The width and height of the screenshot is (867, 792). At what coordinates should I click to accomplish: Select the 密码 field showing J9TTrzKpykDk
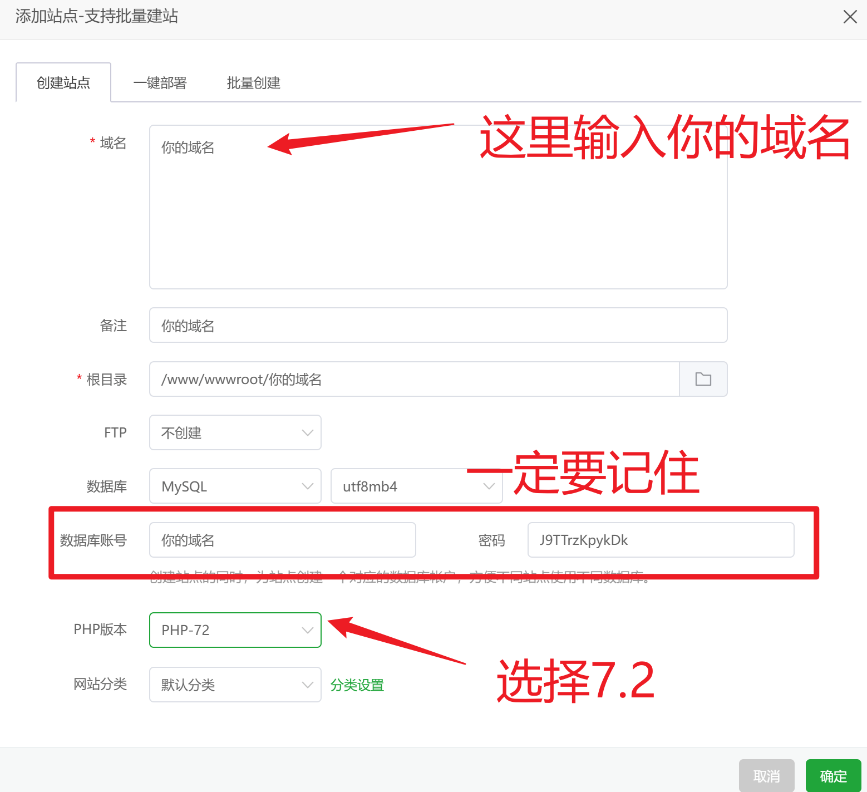click(660, 539)
